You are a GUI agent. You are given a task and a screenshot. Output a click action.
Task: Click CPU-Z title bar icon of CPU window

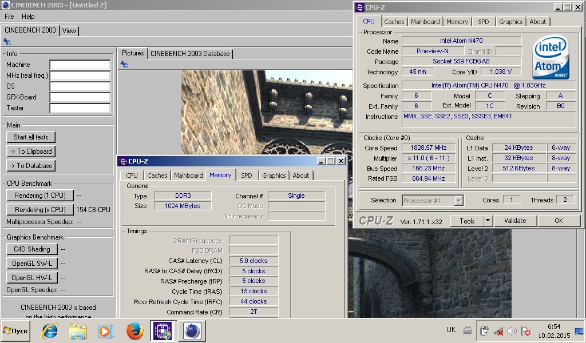[x=359, y=7]
